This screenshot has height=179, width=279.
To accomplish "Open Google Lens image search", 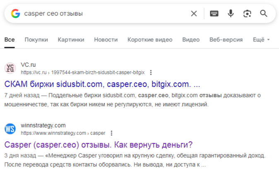I will 247,14.
